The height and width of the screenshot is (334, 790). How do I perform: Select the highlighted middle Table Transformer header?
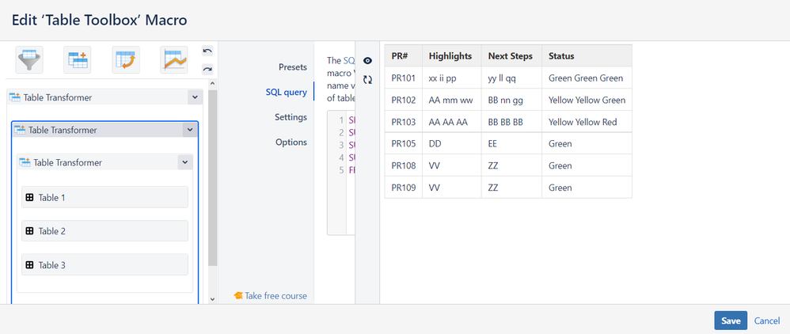[x=98, y=130]
